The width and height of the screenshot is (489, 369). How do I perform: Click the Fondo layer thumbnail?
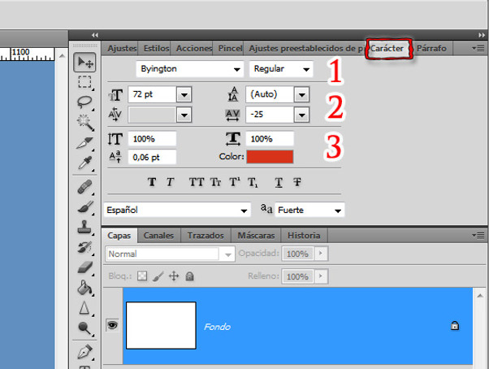point(161,325)
